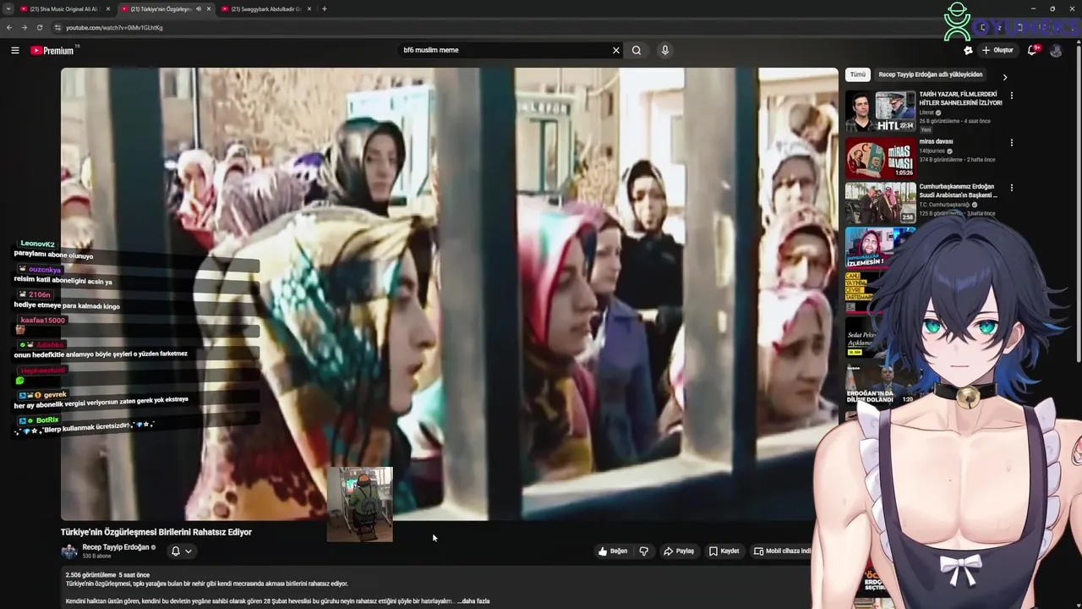Image resolution: width=1082 pixels, height=609 pixels.
Task: Click video title Türkiye'nin Özgürleşmesi Birilerini Rahatsız Ediyor
Action: click(156, 532)
